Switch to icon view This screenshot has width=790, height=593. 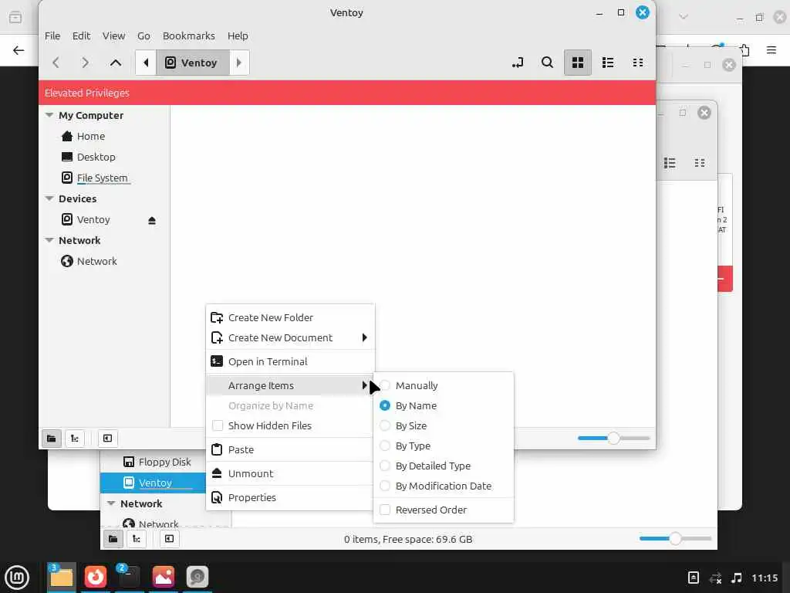[x=577, y=63]
